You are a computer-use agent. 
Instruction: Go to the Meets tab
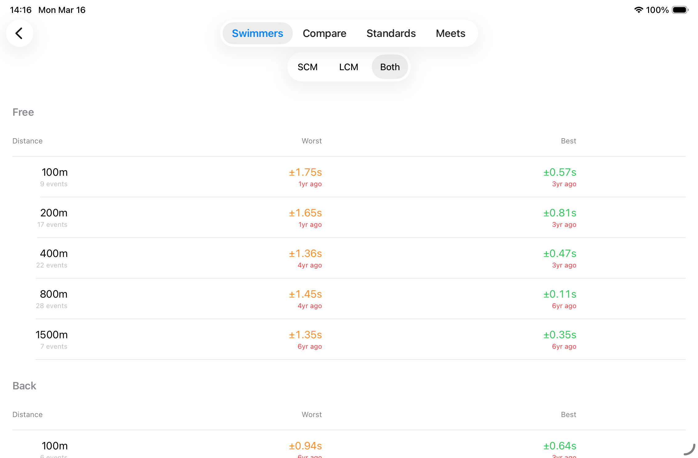click(450, 33)
